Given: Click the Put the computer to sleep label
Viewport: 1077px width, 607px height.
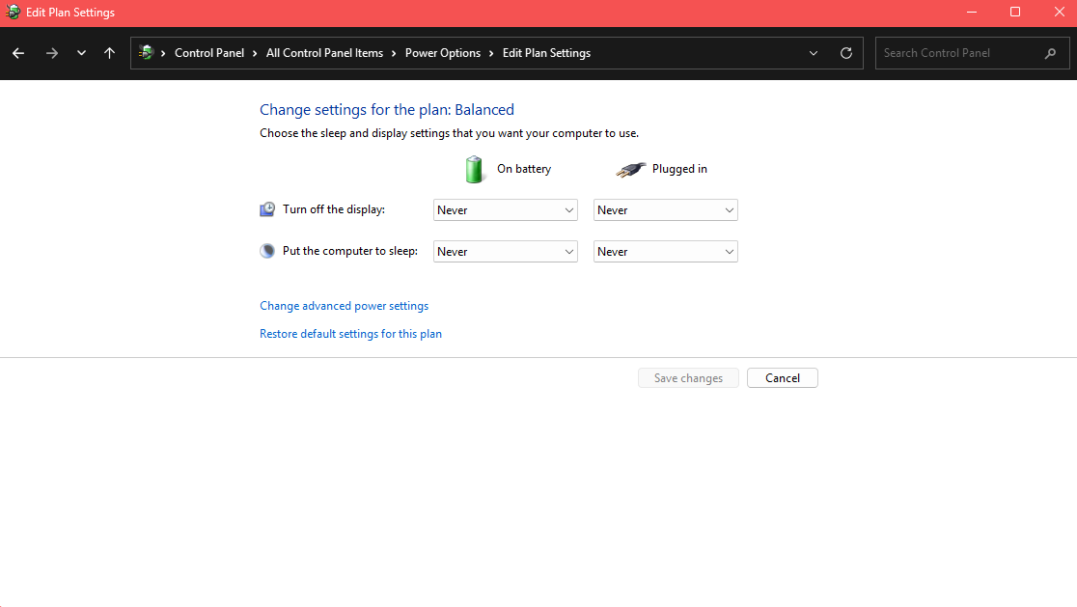Looking at the screenshot, I should 350,251.
